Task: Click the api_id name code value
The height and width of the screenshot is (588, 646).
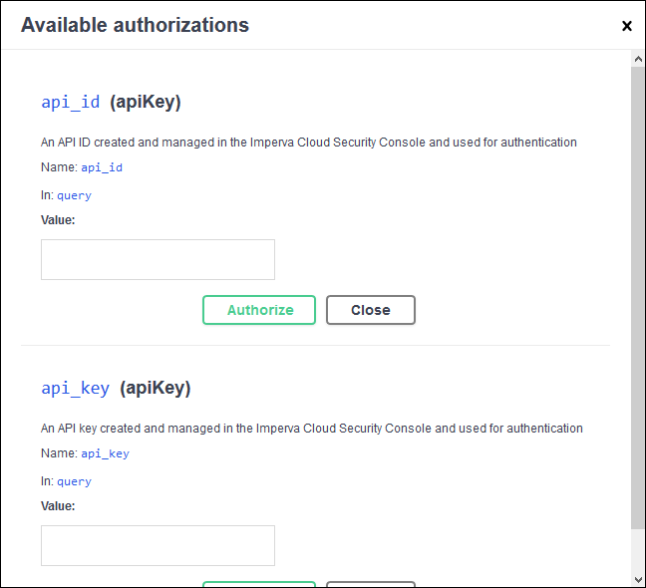Action: [102, 167]
